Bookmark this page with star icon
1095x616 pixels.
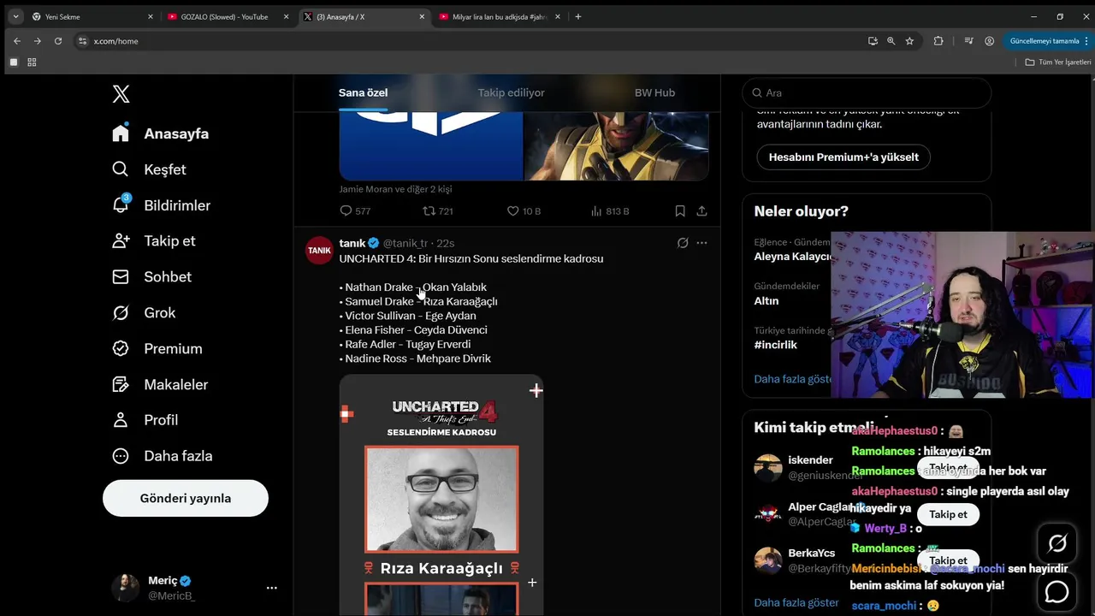[x=909, y=41]
